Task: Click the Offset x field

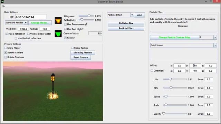Action: [x=179, y=66]
